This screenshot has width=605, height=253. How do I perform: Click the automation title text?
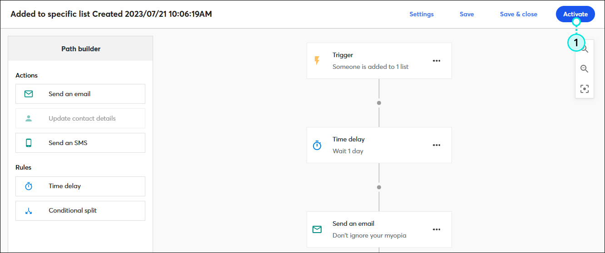(111, 14)
